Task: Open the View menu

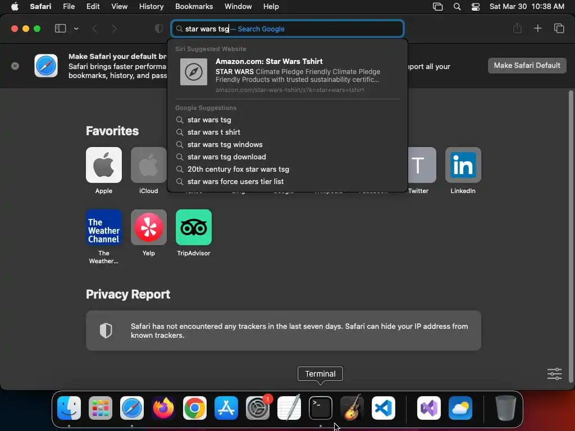Action: 119,6
